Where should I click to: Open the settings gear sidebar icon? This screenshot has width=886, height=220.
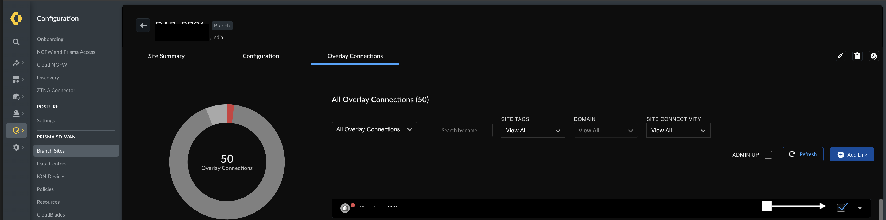point(16,148)
